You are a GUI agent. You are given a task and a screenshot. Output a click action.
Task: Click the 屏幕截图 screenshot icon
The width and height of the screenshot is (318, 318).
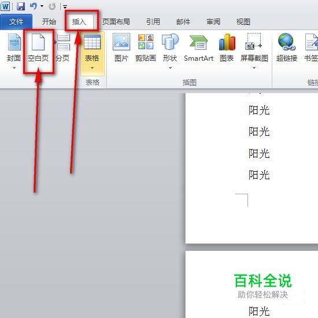pos(253,42)
